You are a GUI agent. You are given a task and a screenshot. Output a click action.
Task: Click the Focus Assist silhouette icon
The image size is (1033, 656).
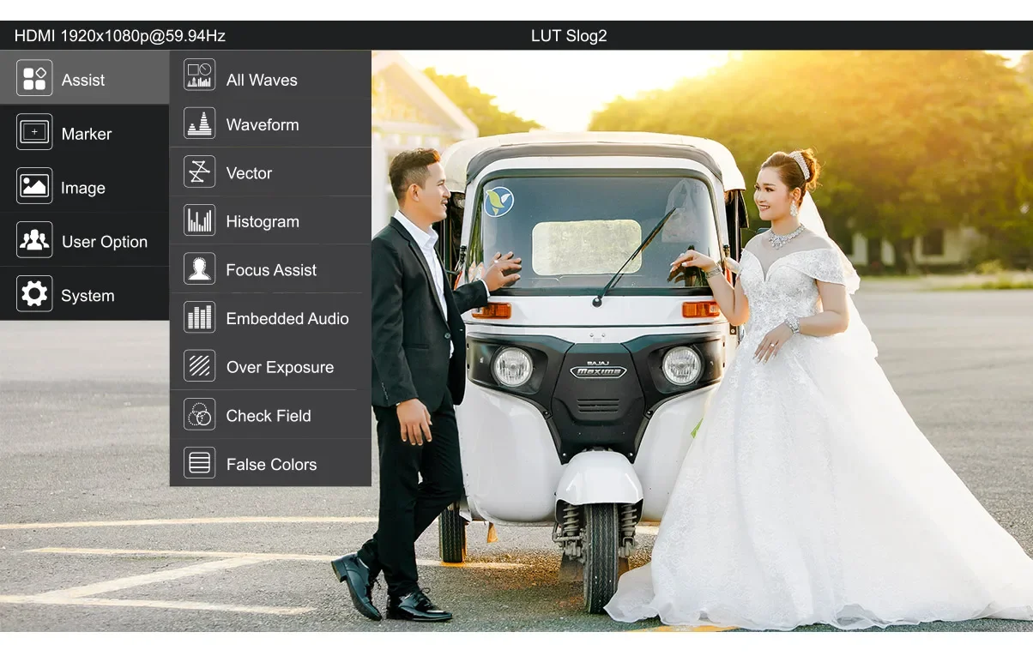tap(200, 269)
